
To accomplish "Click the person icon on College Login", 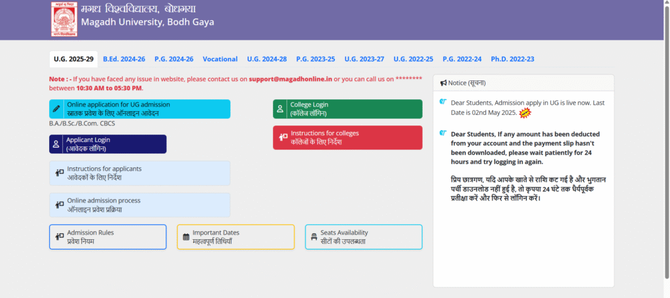I will pos(281,108).
